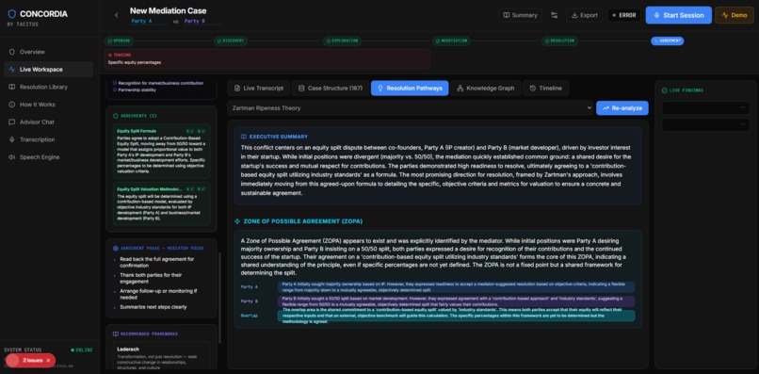Open the Equity Split Formula agreement card

pyautogui.click(x=162, y=152)
